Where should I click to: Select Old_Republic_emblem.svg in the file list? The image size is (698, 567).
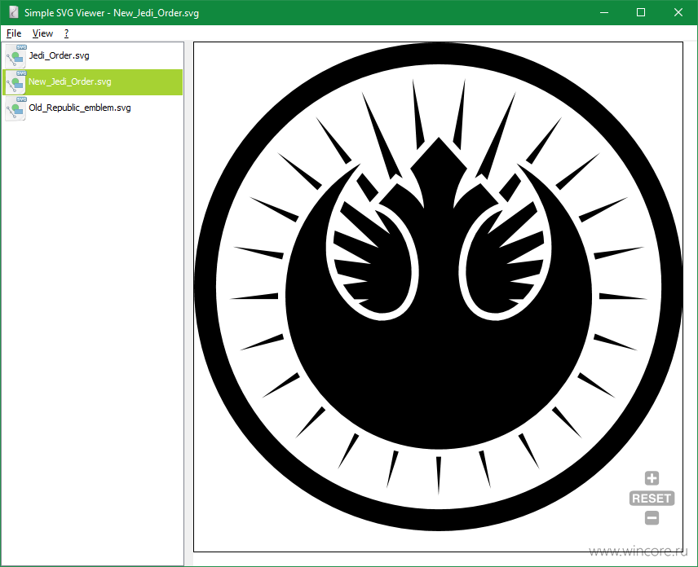click(93, 108)
